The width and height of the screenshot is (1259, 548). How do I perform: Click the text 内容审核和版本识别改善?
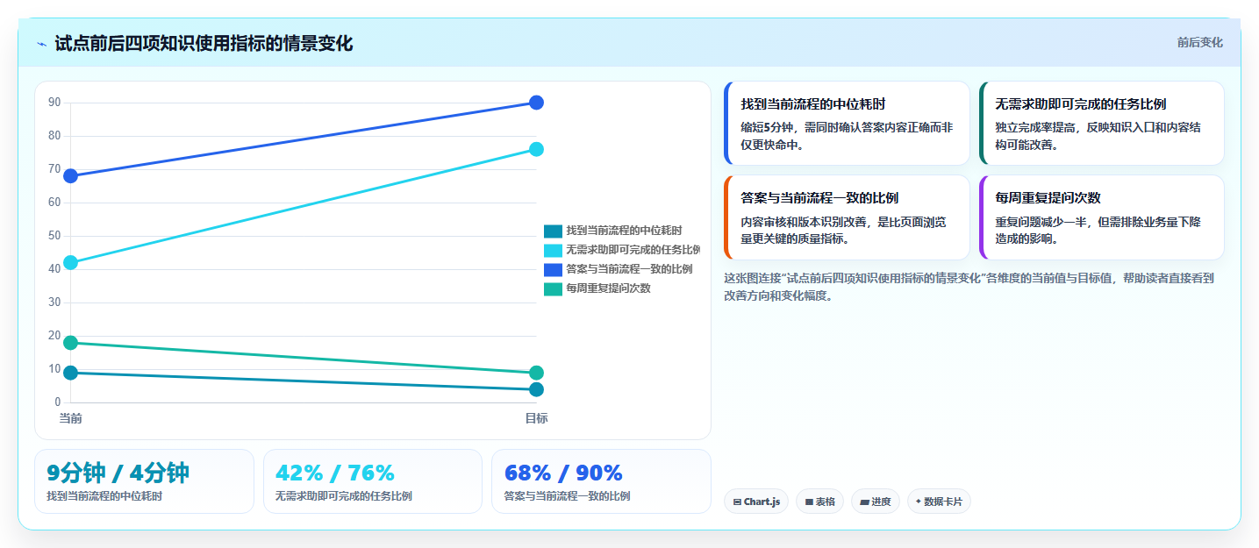pyautogui.click(x=804, y=222)
